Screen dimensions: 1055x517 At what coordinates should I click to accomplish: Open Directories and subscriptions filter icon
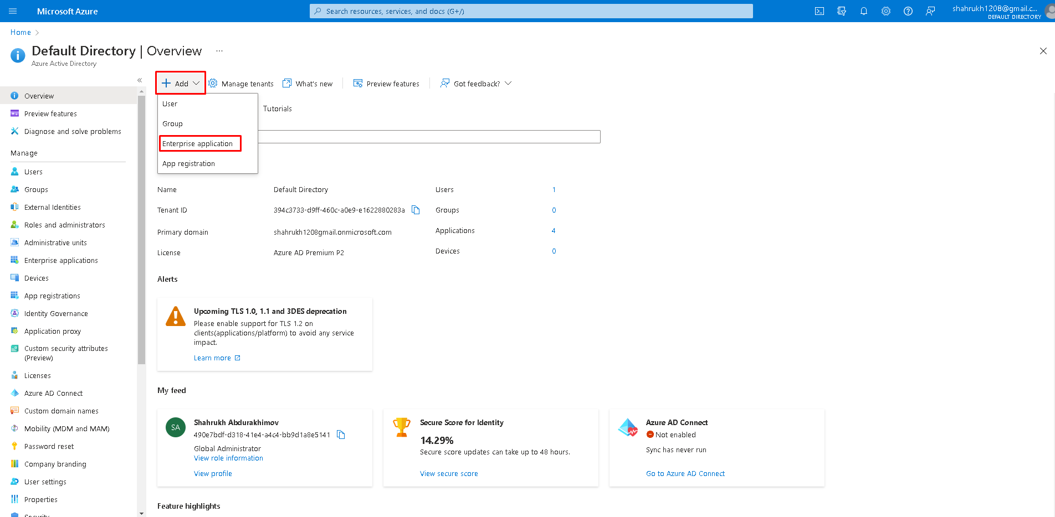click(x=842, y=11)
